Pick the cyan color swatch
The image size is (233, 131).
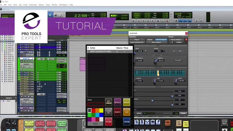point(97,115)
